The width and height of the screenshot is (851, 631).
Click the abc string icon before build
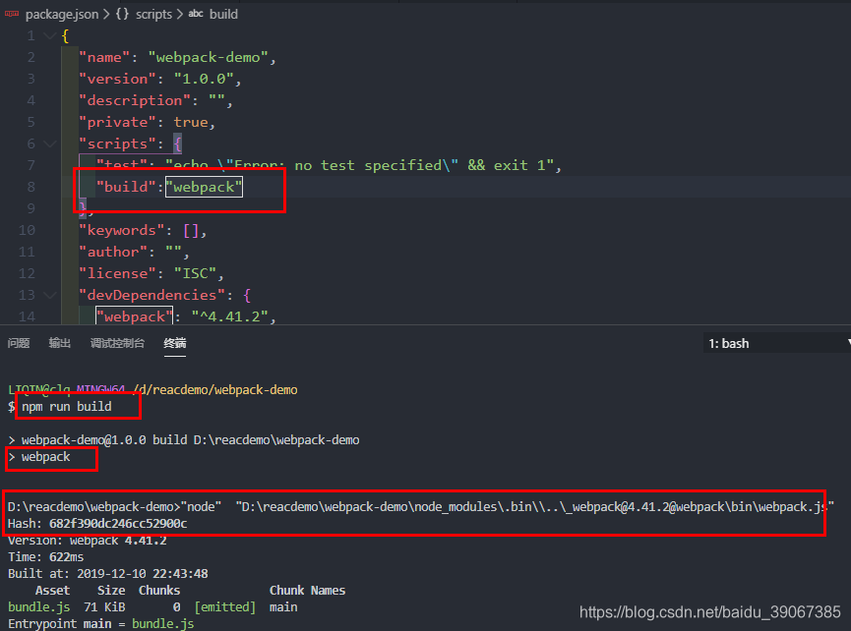click(x=196, y=14)
